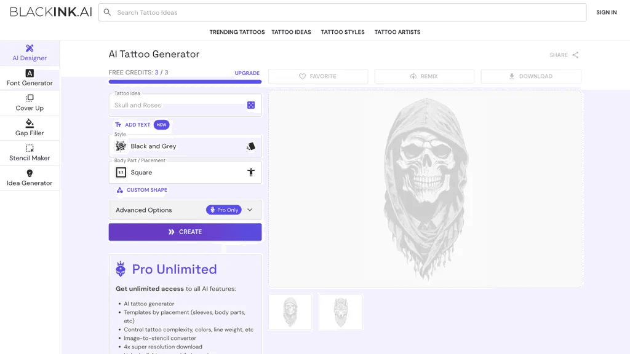Click the style cards icon

pos(251,146)
